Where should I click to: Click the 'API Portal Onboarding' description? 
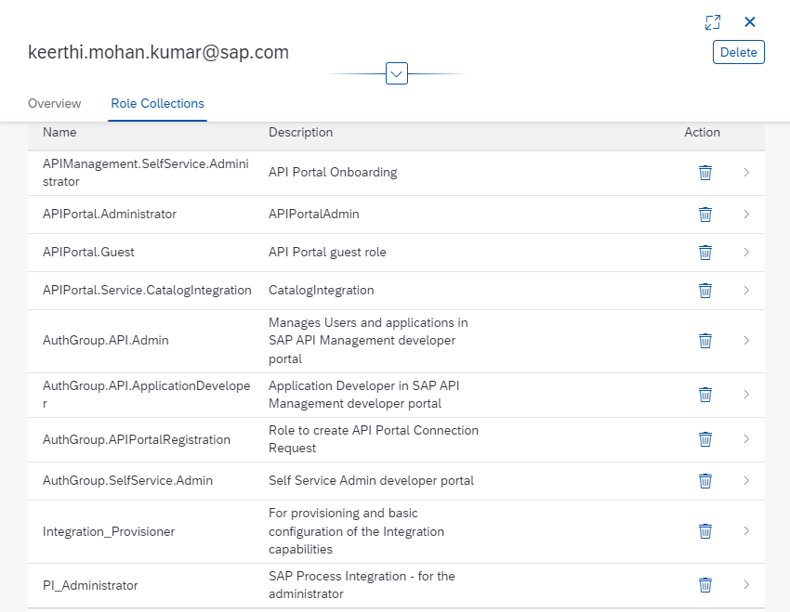point(333,173)
